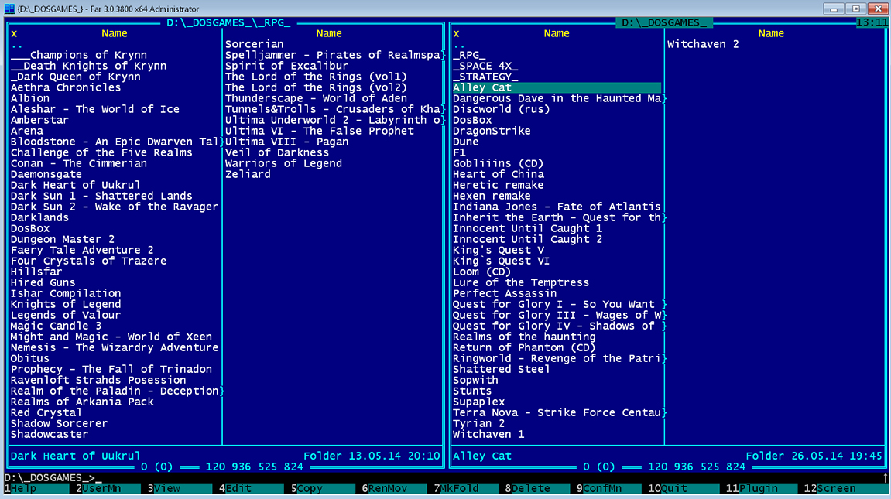The width and height of the screenshot is (891, 499).
Task: Select ___Champions of Krynn folder
Action: [78, 55]
